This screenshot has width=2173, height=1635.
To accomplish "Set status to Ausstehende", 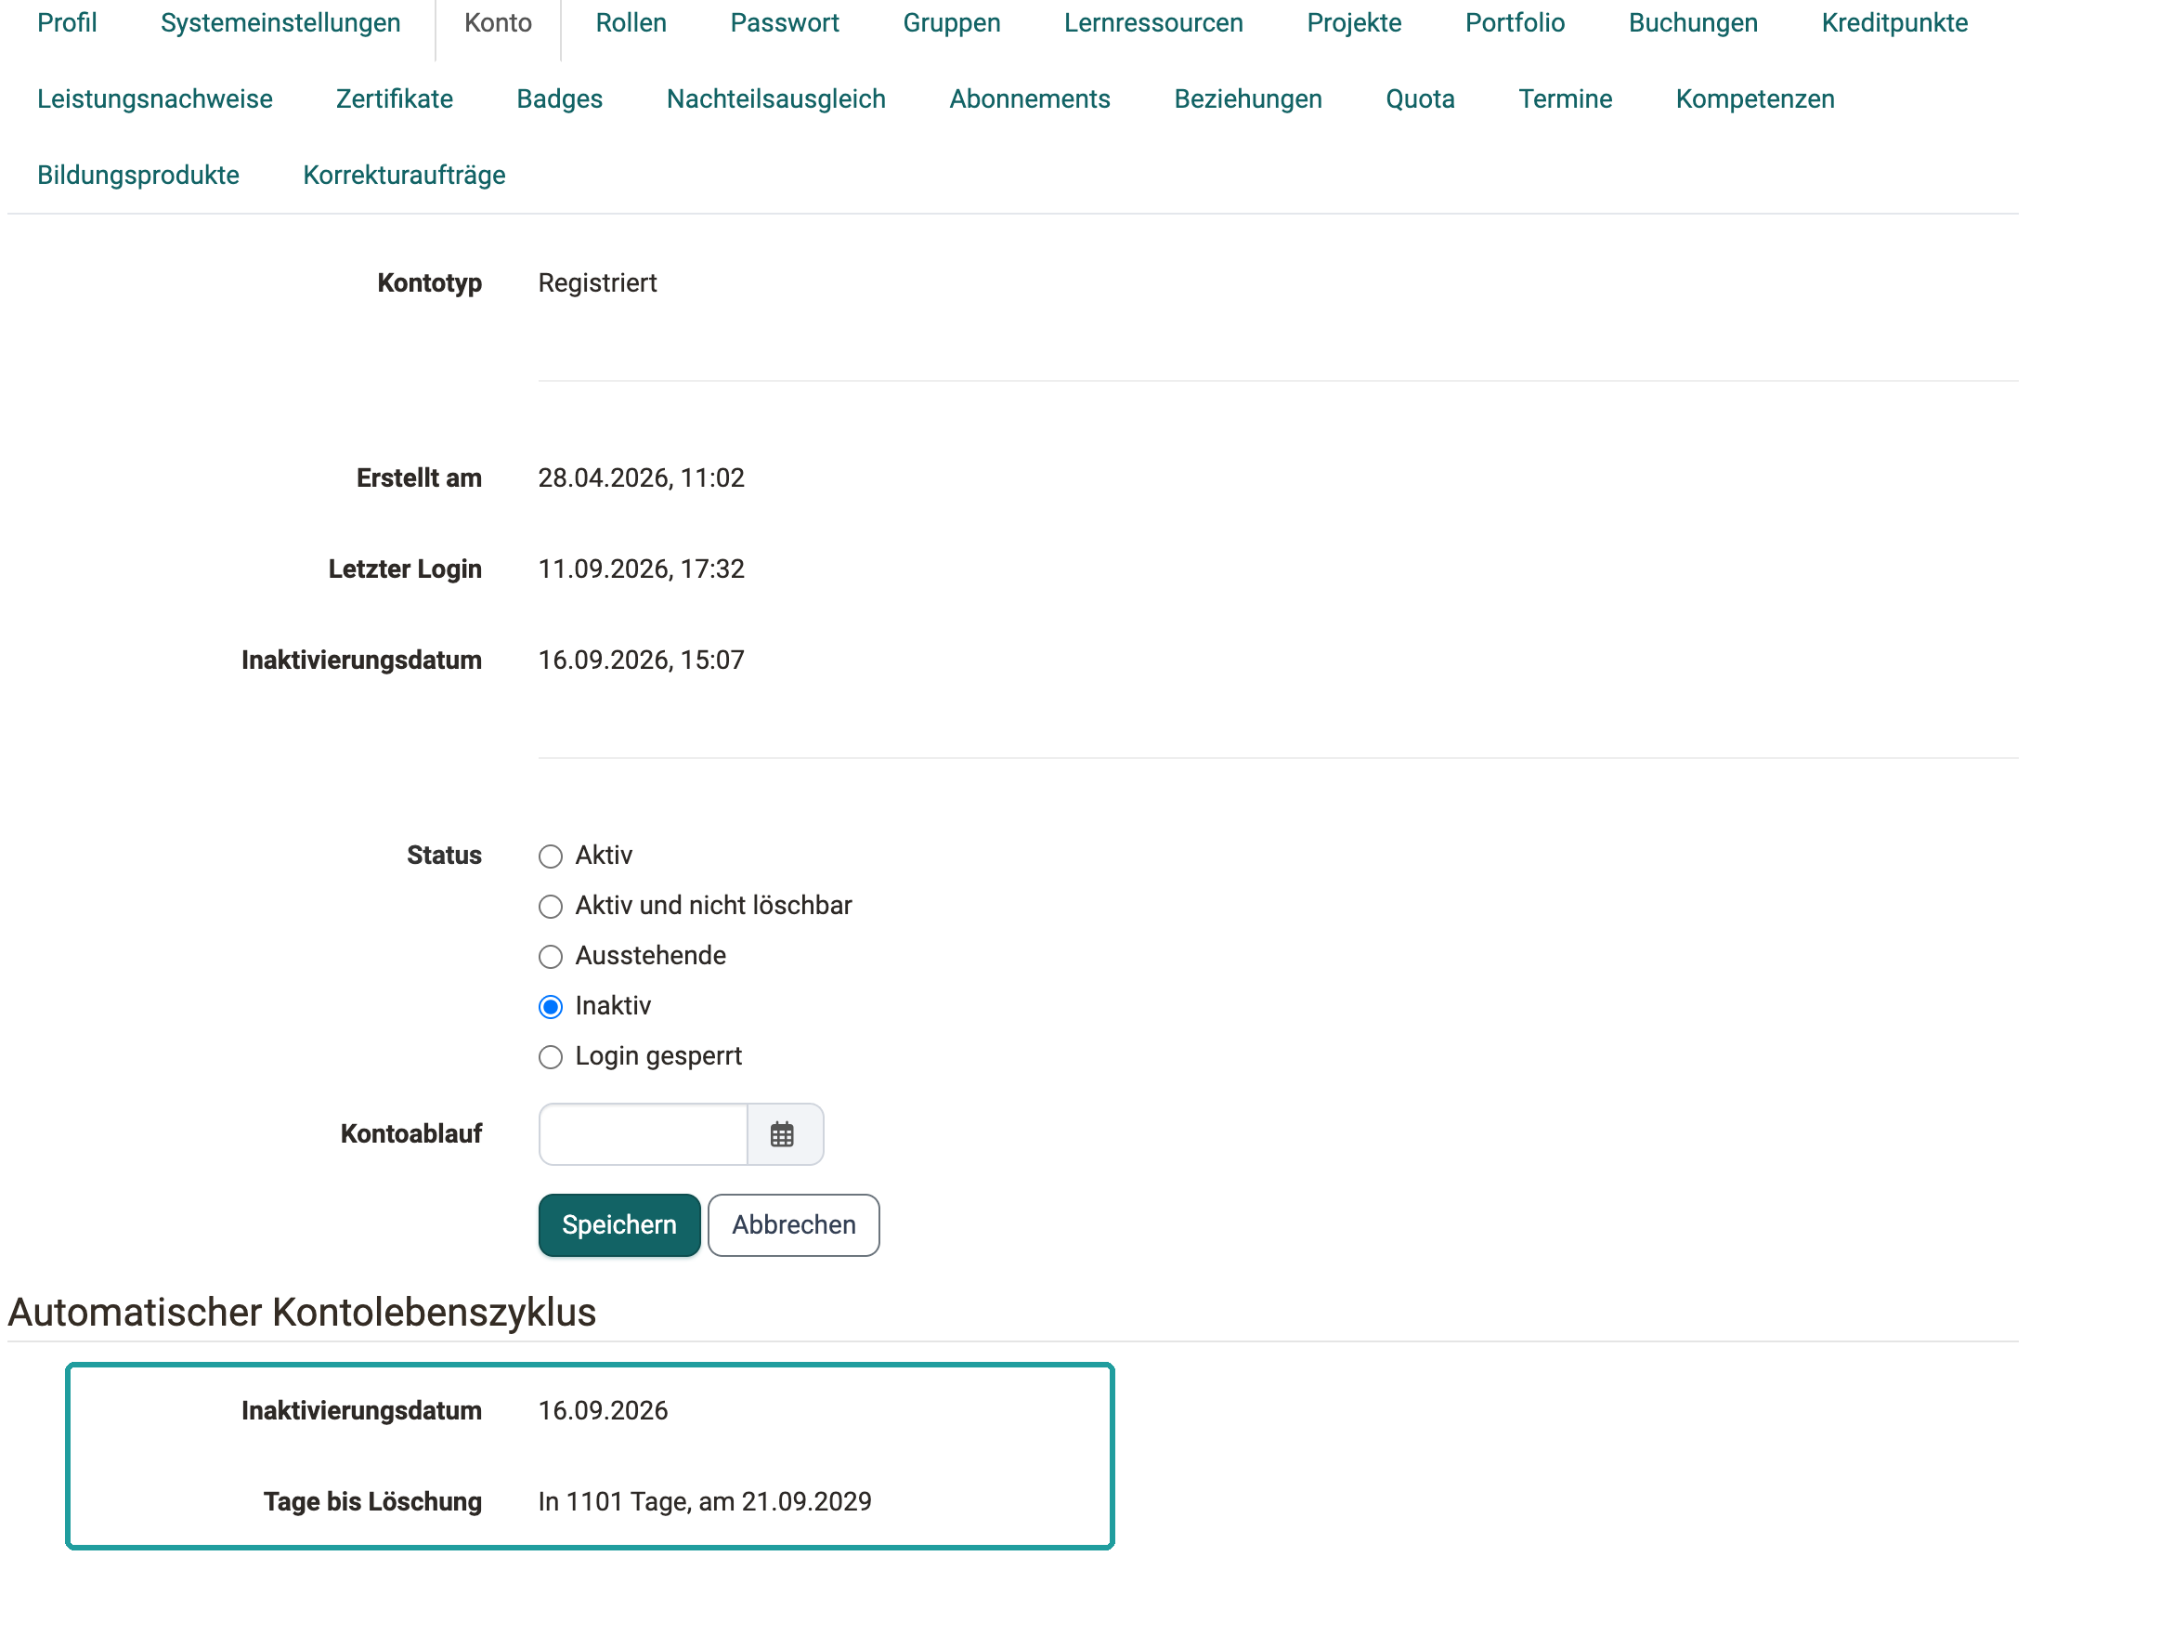I will [x=551, y=957].
